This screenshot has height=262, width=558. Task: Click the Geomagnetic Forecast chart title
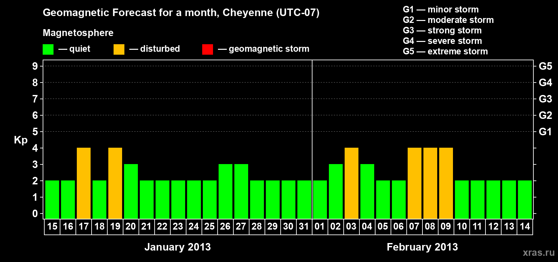[181, 13]
